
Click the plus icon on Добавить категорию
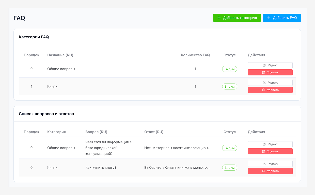coord(219,18)
